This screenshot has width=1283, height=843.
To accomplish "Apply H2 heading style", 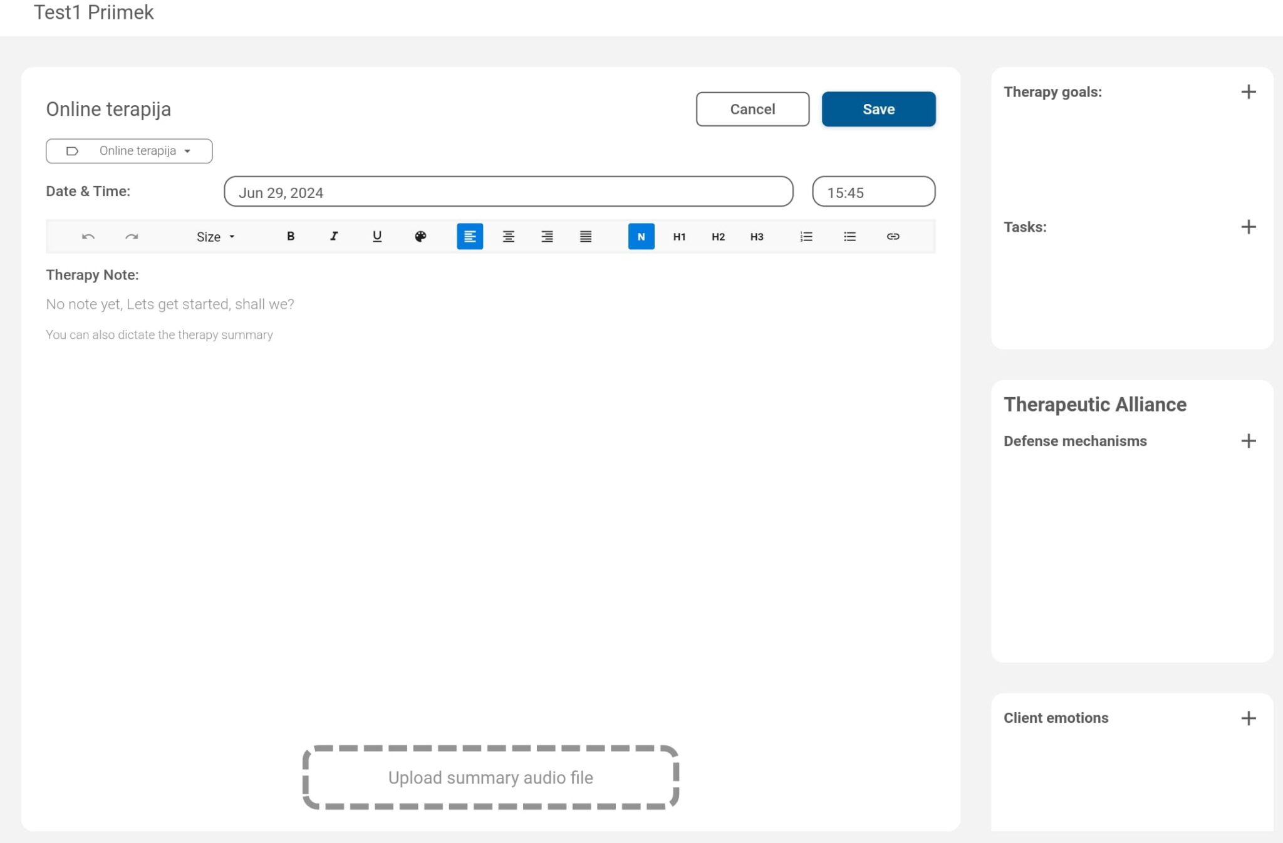I will [717, 236].
